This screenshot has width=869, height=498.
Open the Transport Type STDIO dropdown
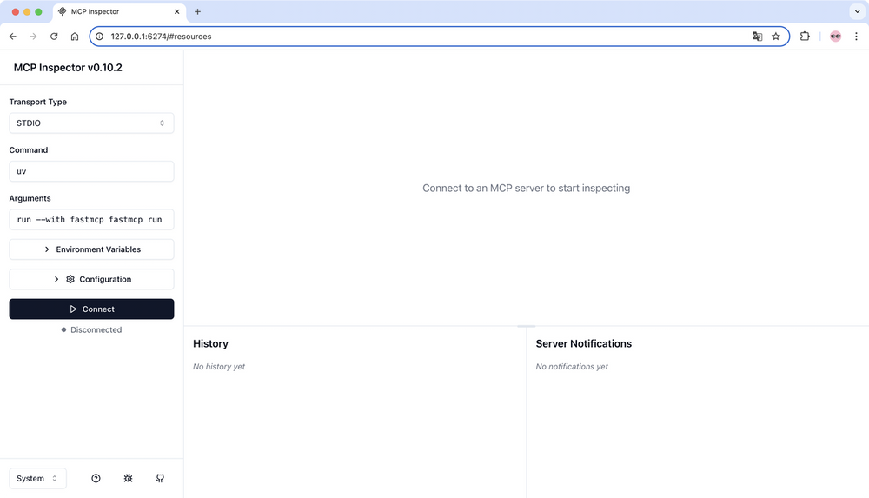[91, 123]
